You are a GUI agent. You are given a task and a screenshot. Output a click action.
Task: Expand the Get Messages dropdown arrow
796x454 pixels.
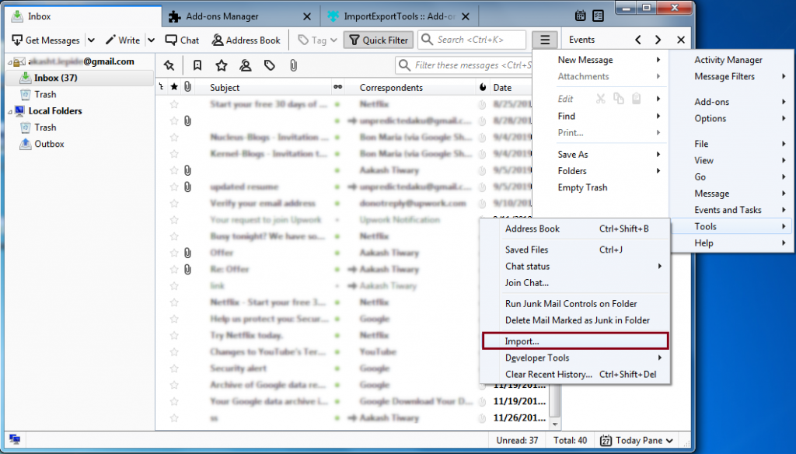pyautogui.click(x=91, y=40)
